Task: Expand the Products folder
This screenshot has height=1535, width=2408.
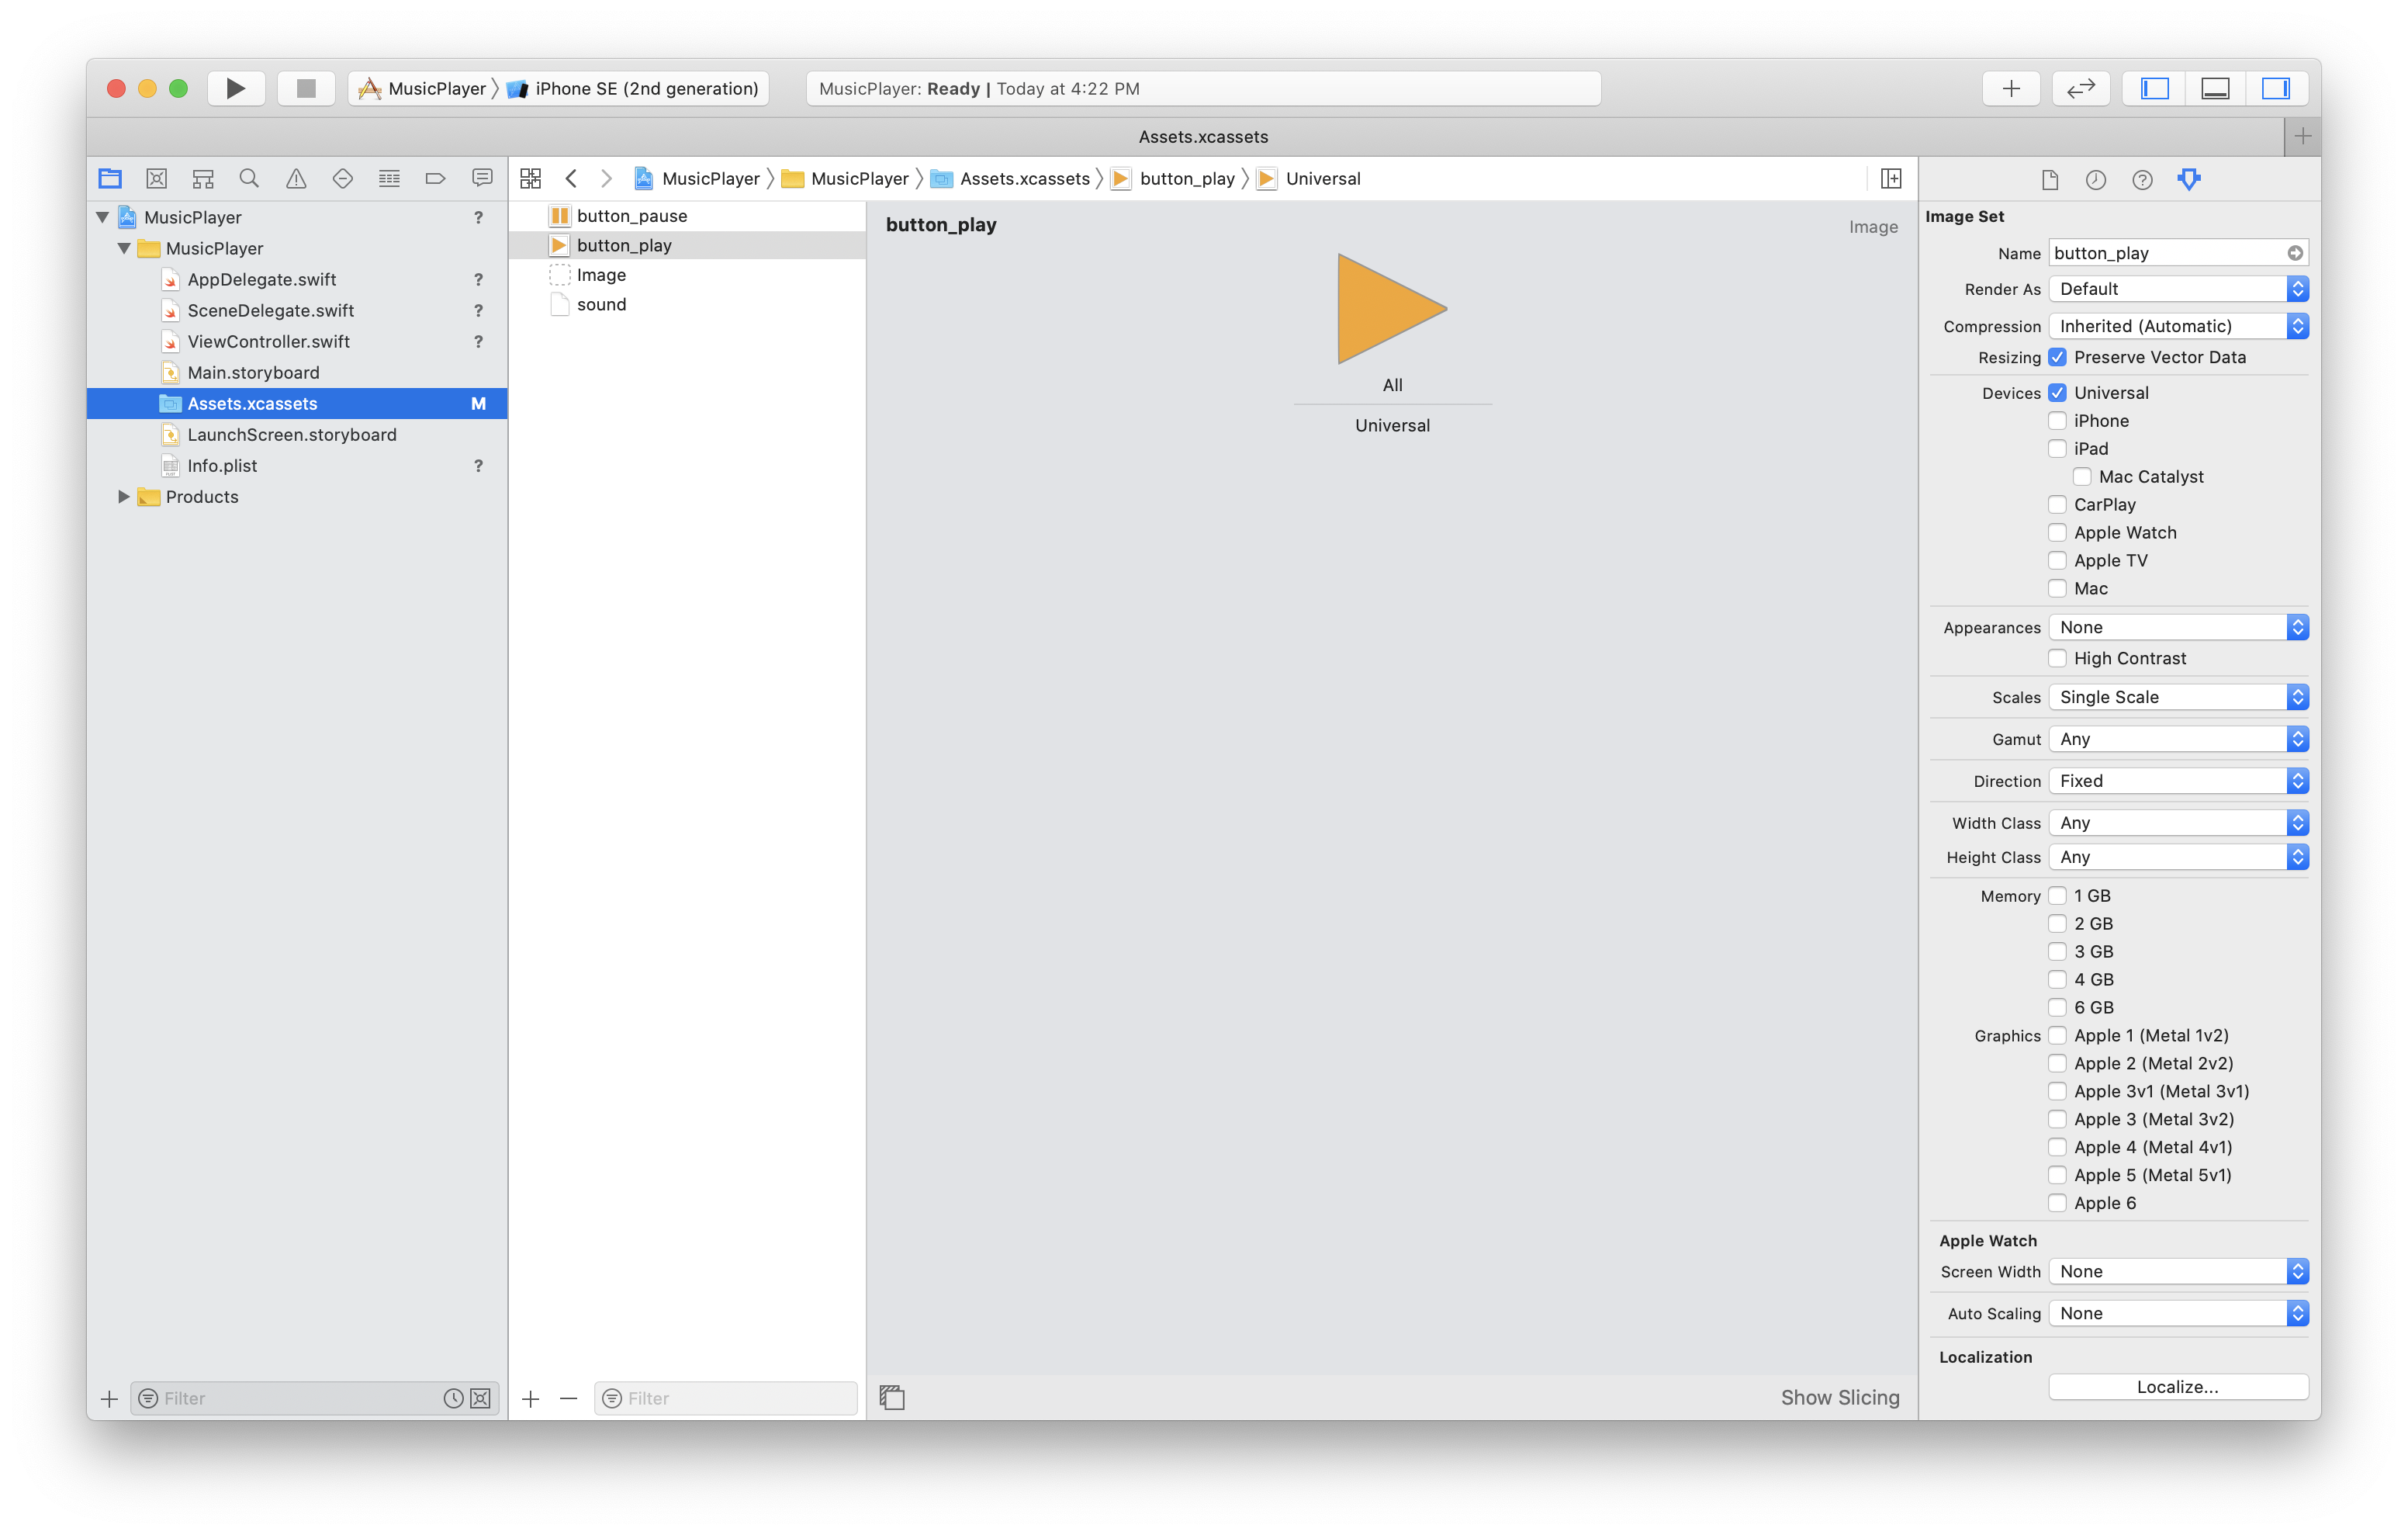Action: coord(123,497)
